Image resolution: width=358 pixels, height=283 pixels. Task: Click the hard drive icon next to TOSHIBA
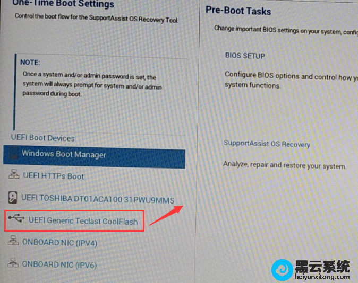13,197
